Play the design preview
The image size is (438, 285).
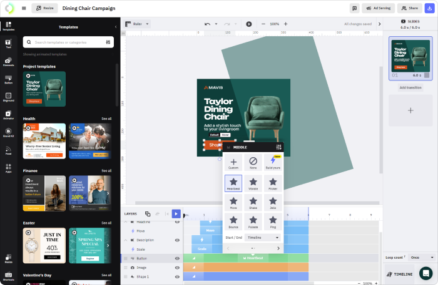[x=248, y=24]
